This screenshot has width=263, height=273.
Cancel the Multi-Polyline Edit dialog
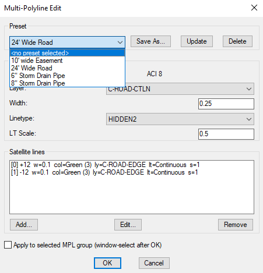(x=154, y=263)
